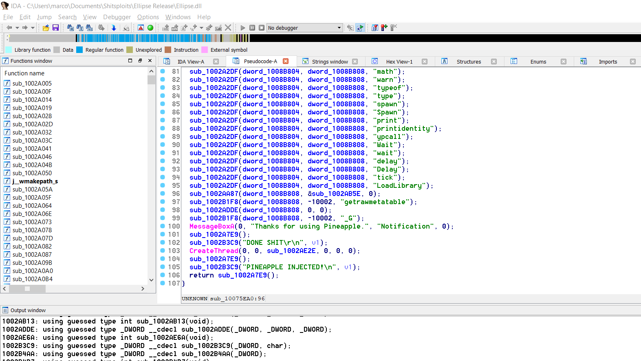The height and width of the screenshot is (361, 641).
Task: Click the green plus red toolbar icon
Action: pos(384,28)
